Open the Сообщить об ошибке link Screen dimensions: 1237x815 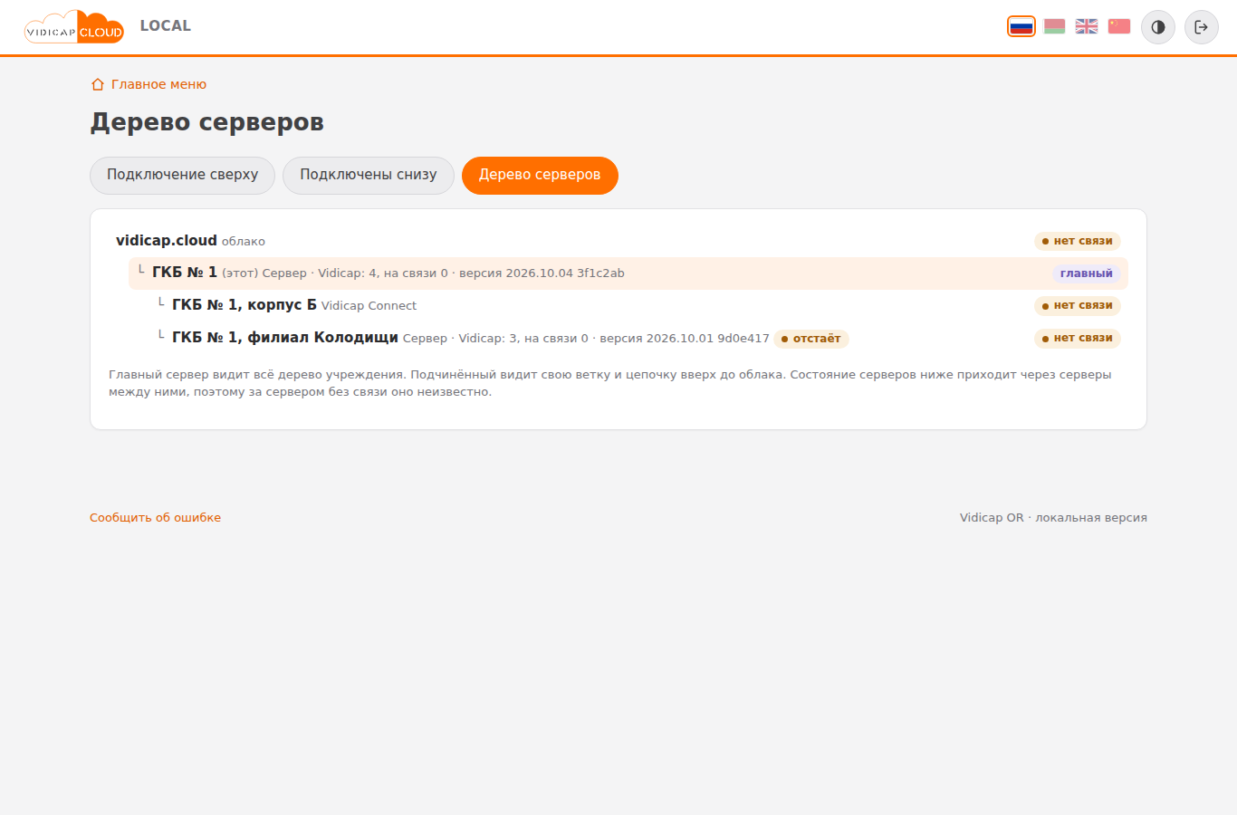point(155,518)
